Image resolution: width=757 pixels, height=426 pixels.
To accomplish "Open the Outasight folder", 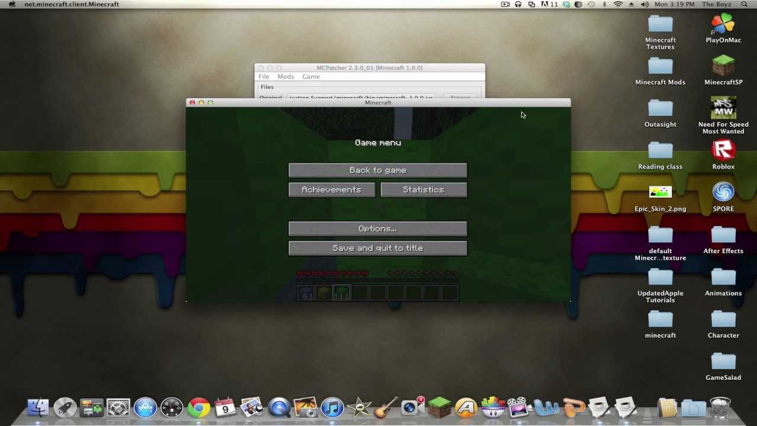I will (660, 114).
